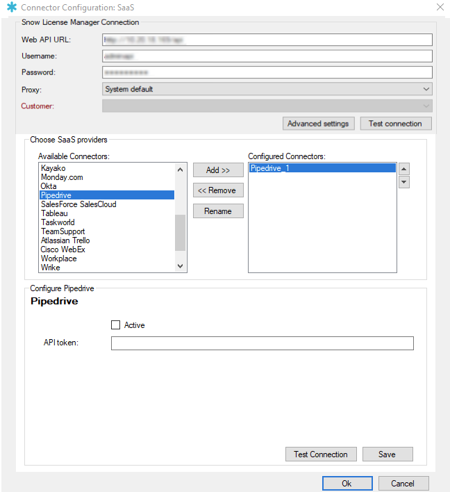Rename the selected connector
The width and height of the screenshot is (450, 492).
[x=218, y=211]
